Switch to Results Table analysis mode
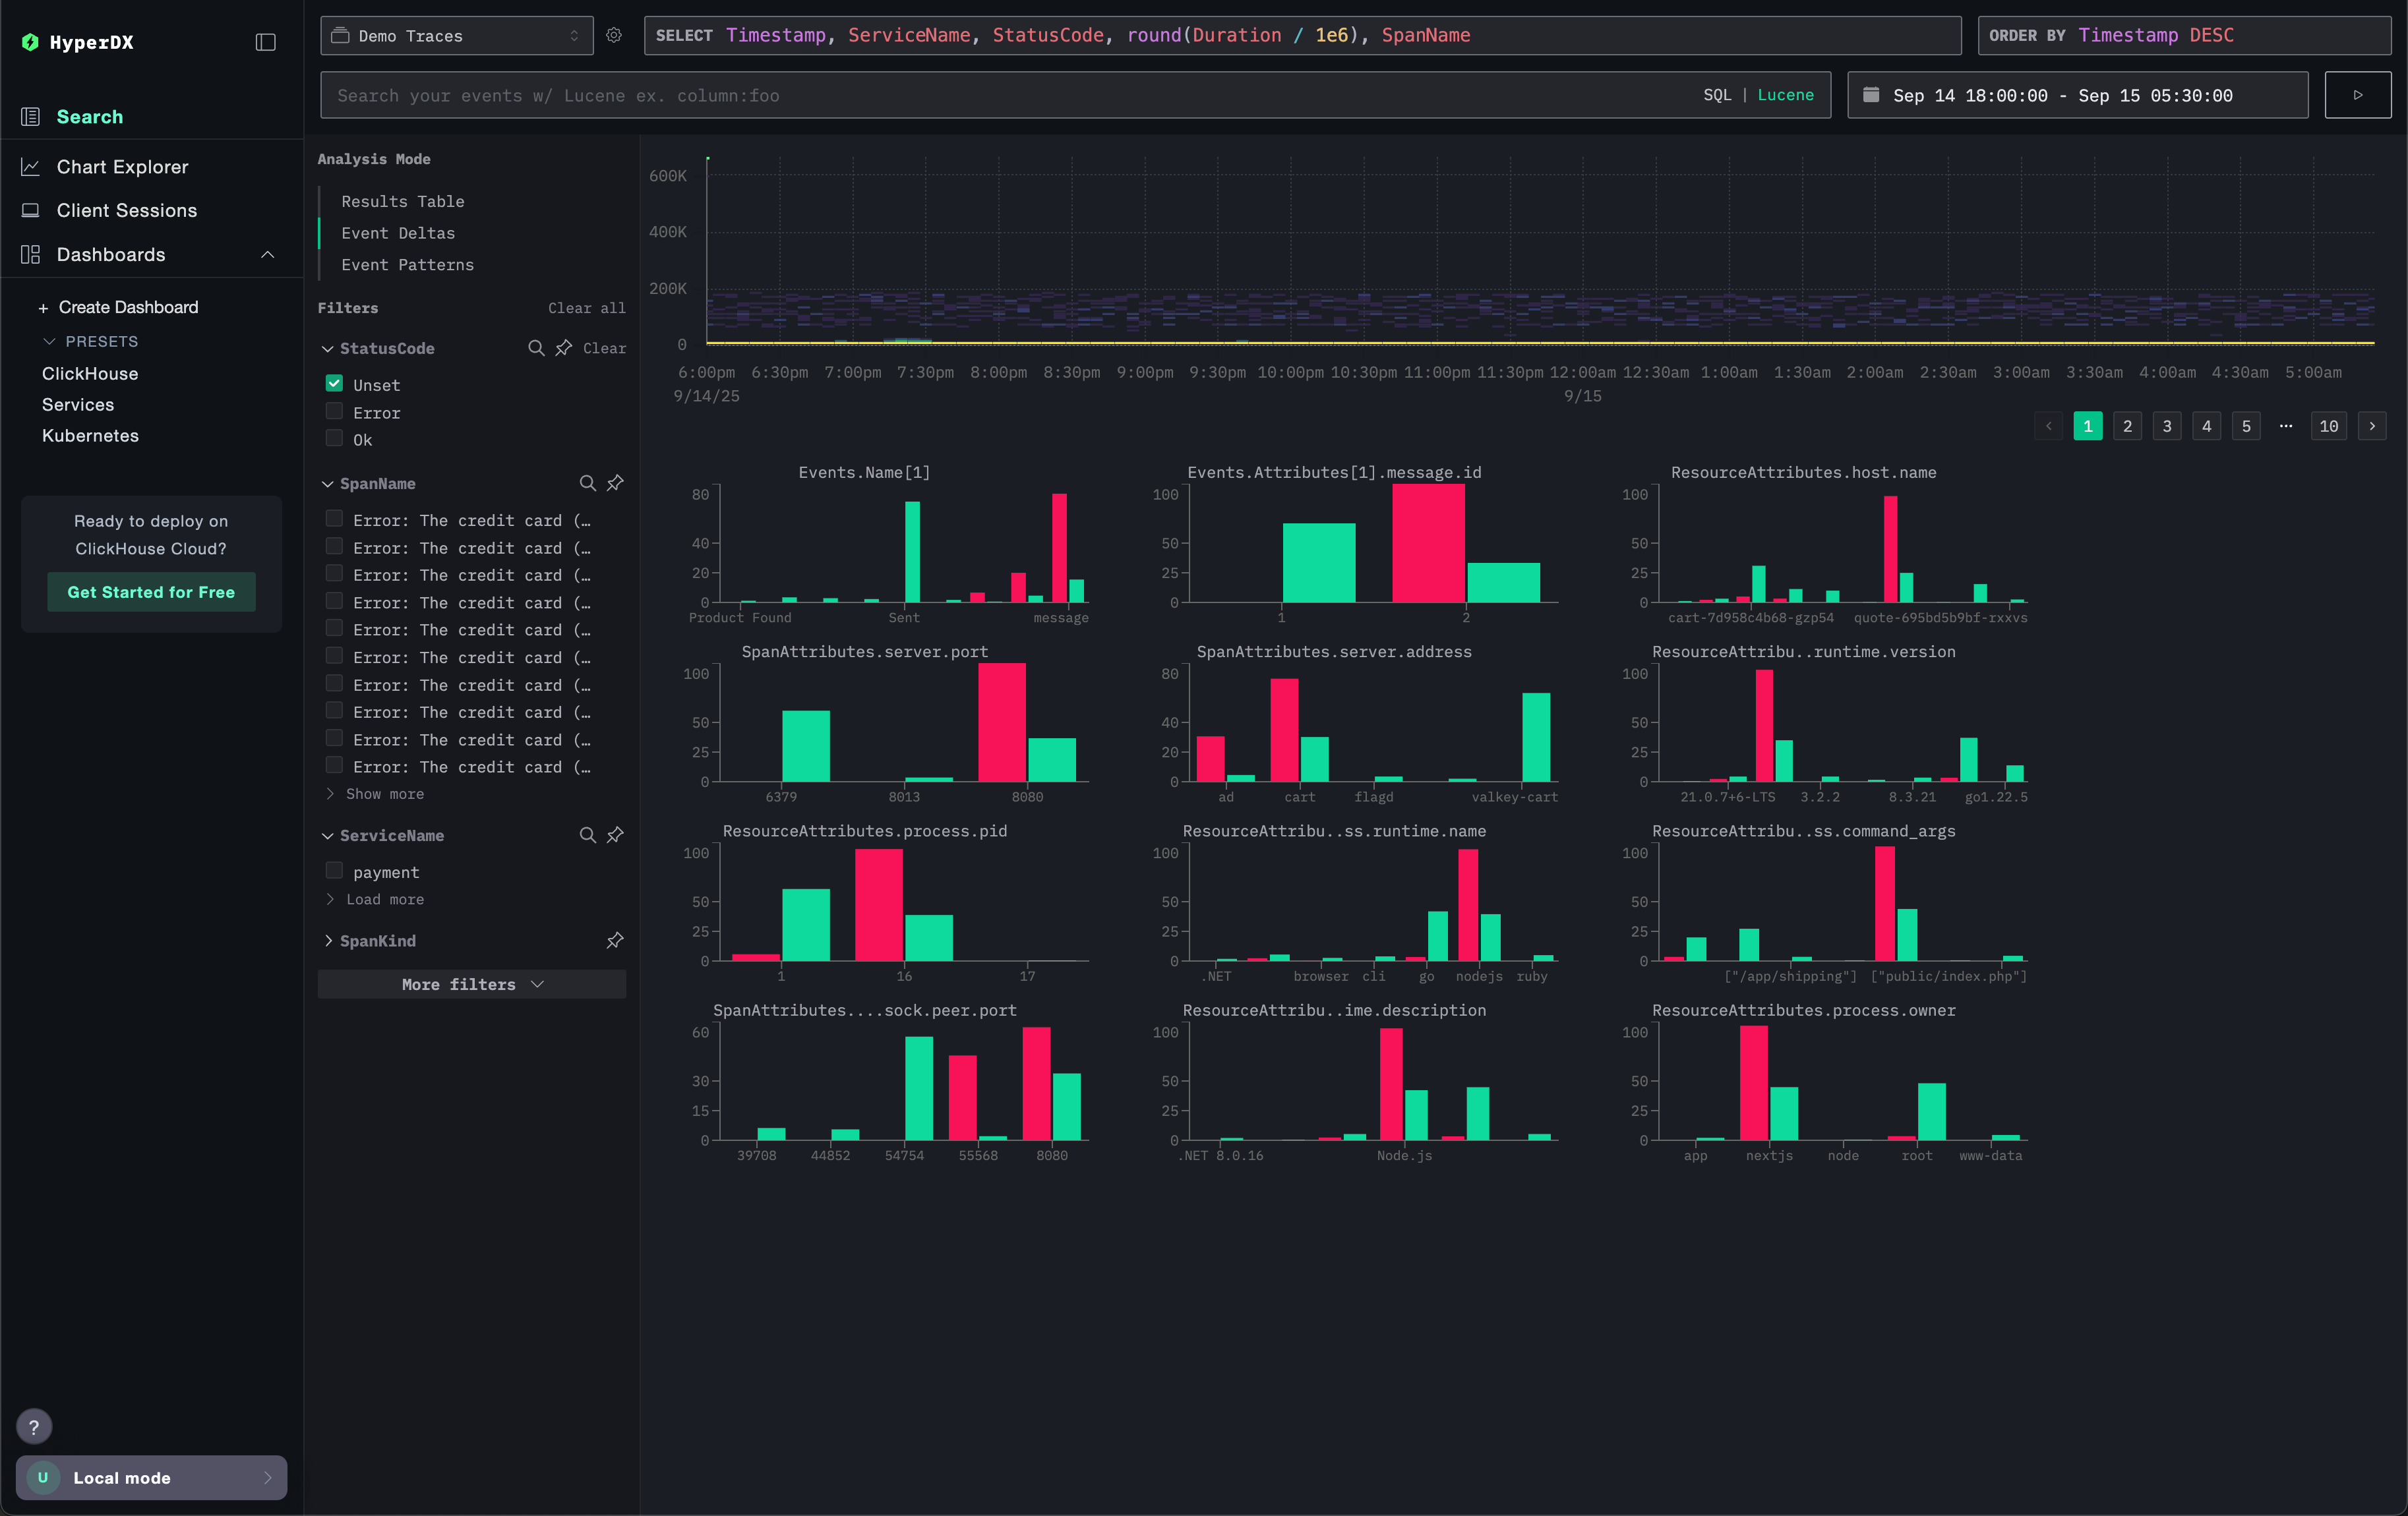 402,201
